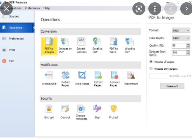Open the Operations menu in menu bar
The image size is (192, 138).
pyautogui.click(x=15, y=8)
